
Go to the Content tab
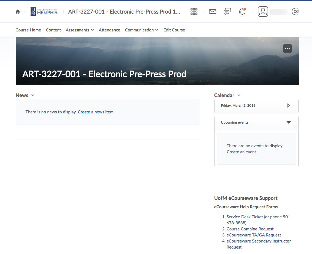pyautogui.click(x=53, y=30)
